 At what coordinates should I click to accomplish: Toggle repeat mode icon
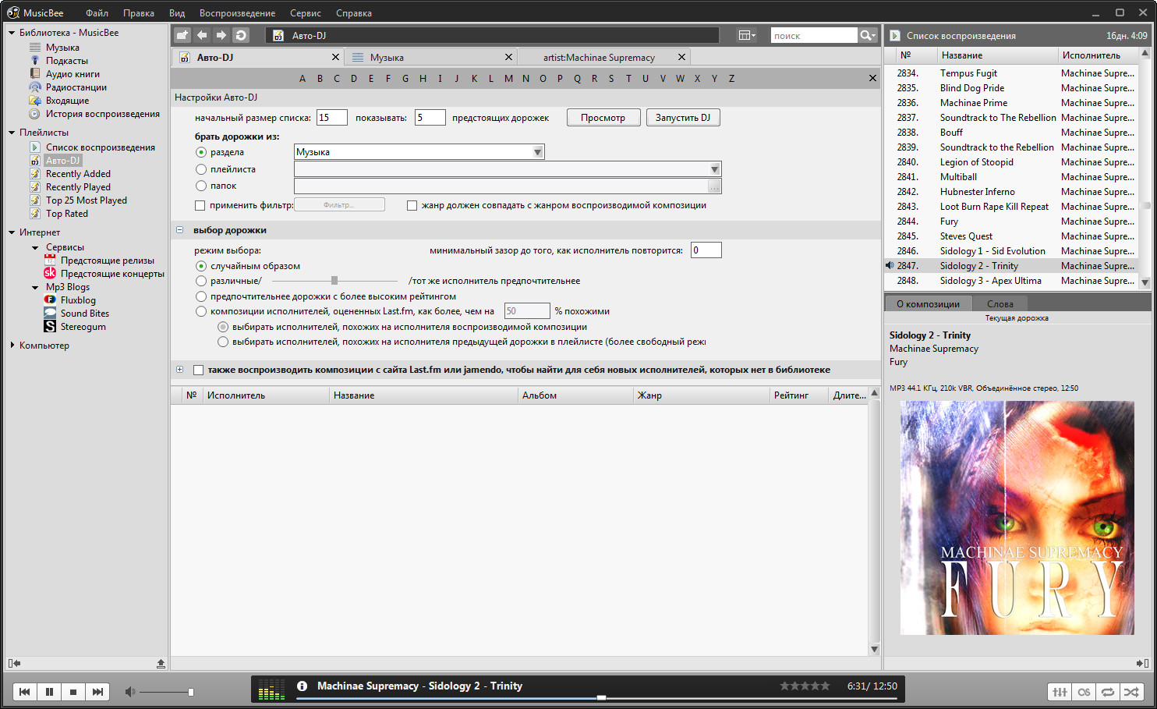[1108, 692]
